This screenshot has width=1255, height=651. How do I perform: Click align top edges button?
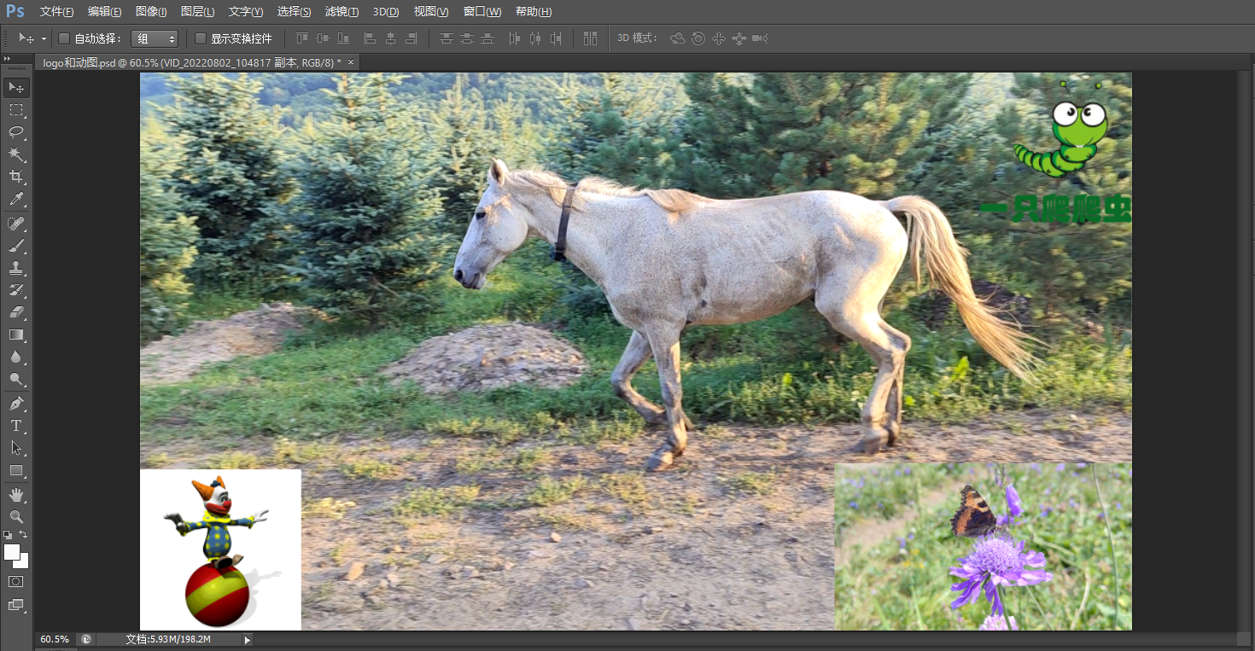[x=302, y=38]
